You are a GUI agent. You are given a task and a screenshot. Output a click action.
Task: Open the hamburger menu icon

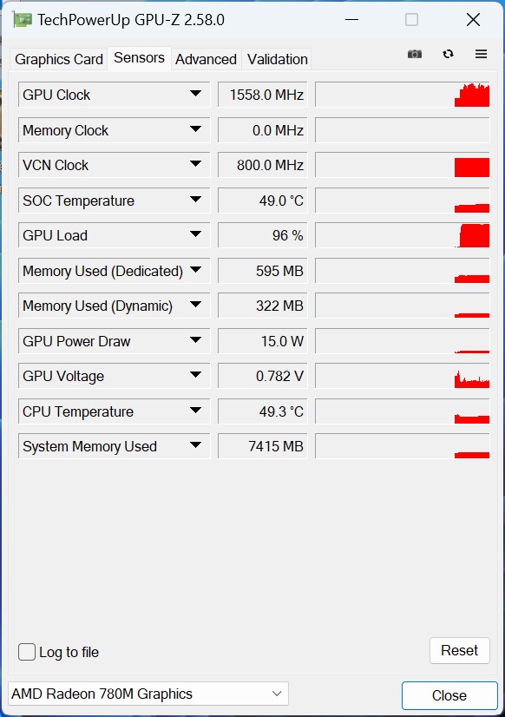point(481,54)
